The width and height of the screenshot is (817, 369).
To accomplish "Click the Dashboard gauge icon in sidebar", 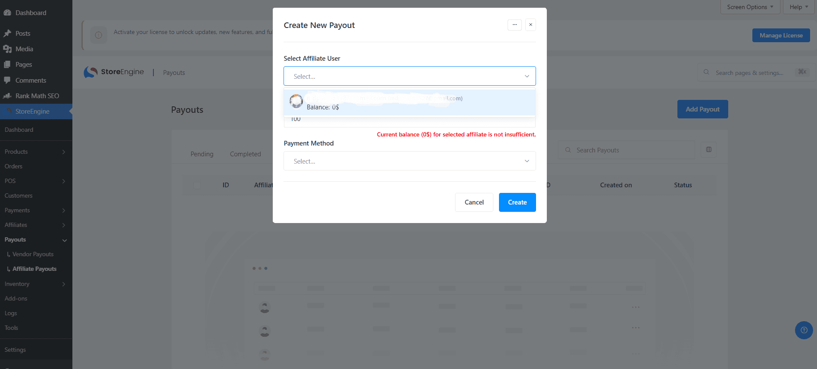I will [x=7, y=13].
